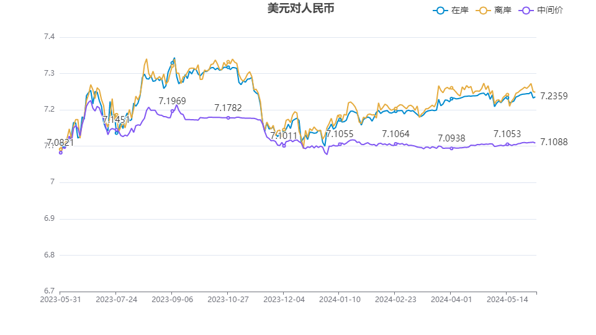The width and height of the screenshot is (596, 335).
Task: Select the 7.1064 data point label
Action: [395, 134]
